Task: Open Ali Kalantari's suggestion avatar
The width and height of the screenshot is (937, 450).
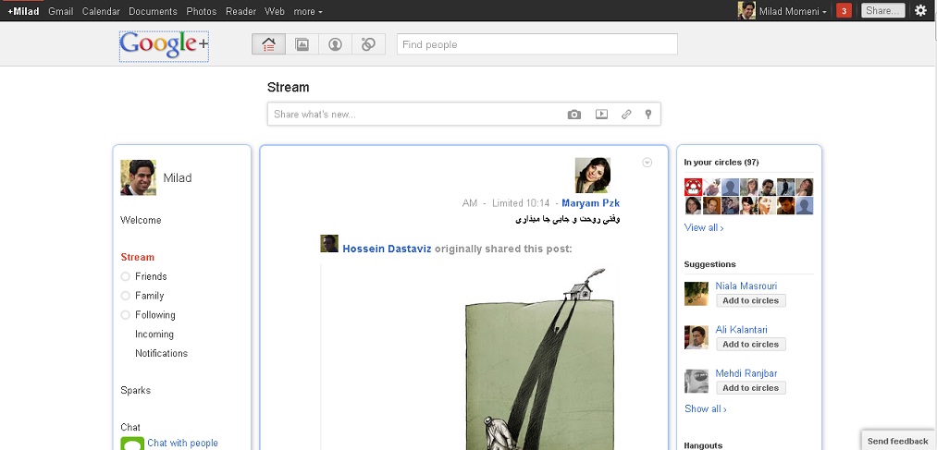Action: 697,337
